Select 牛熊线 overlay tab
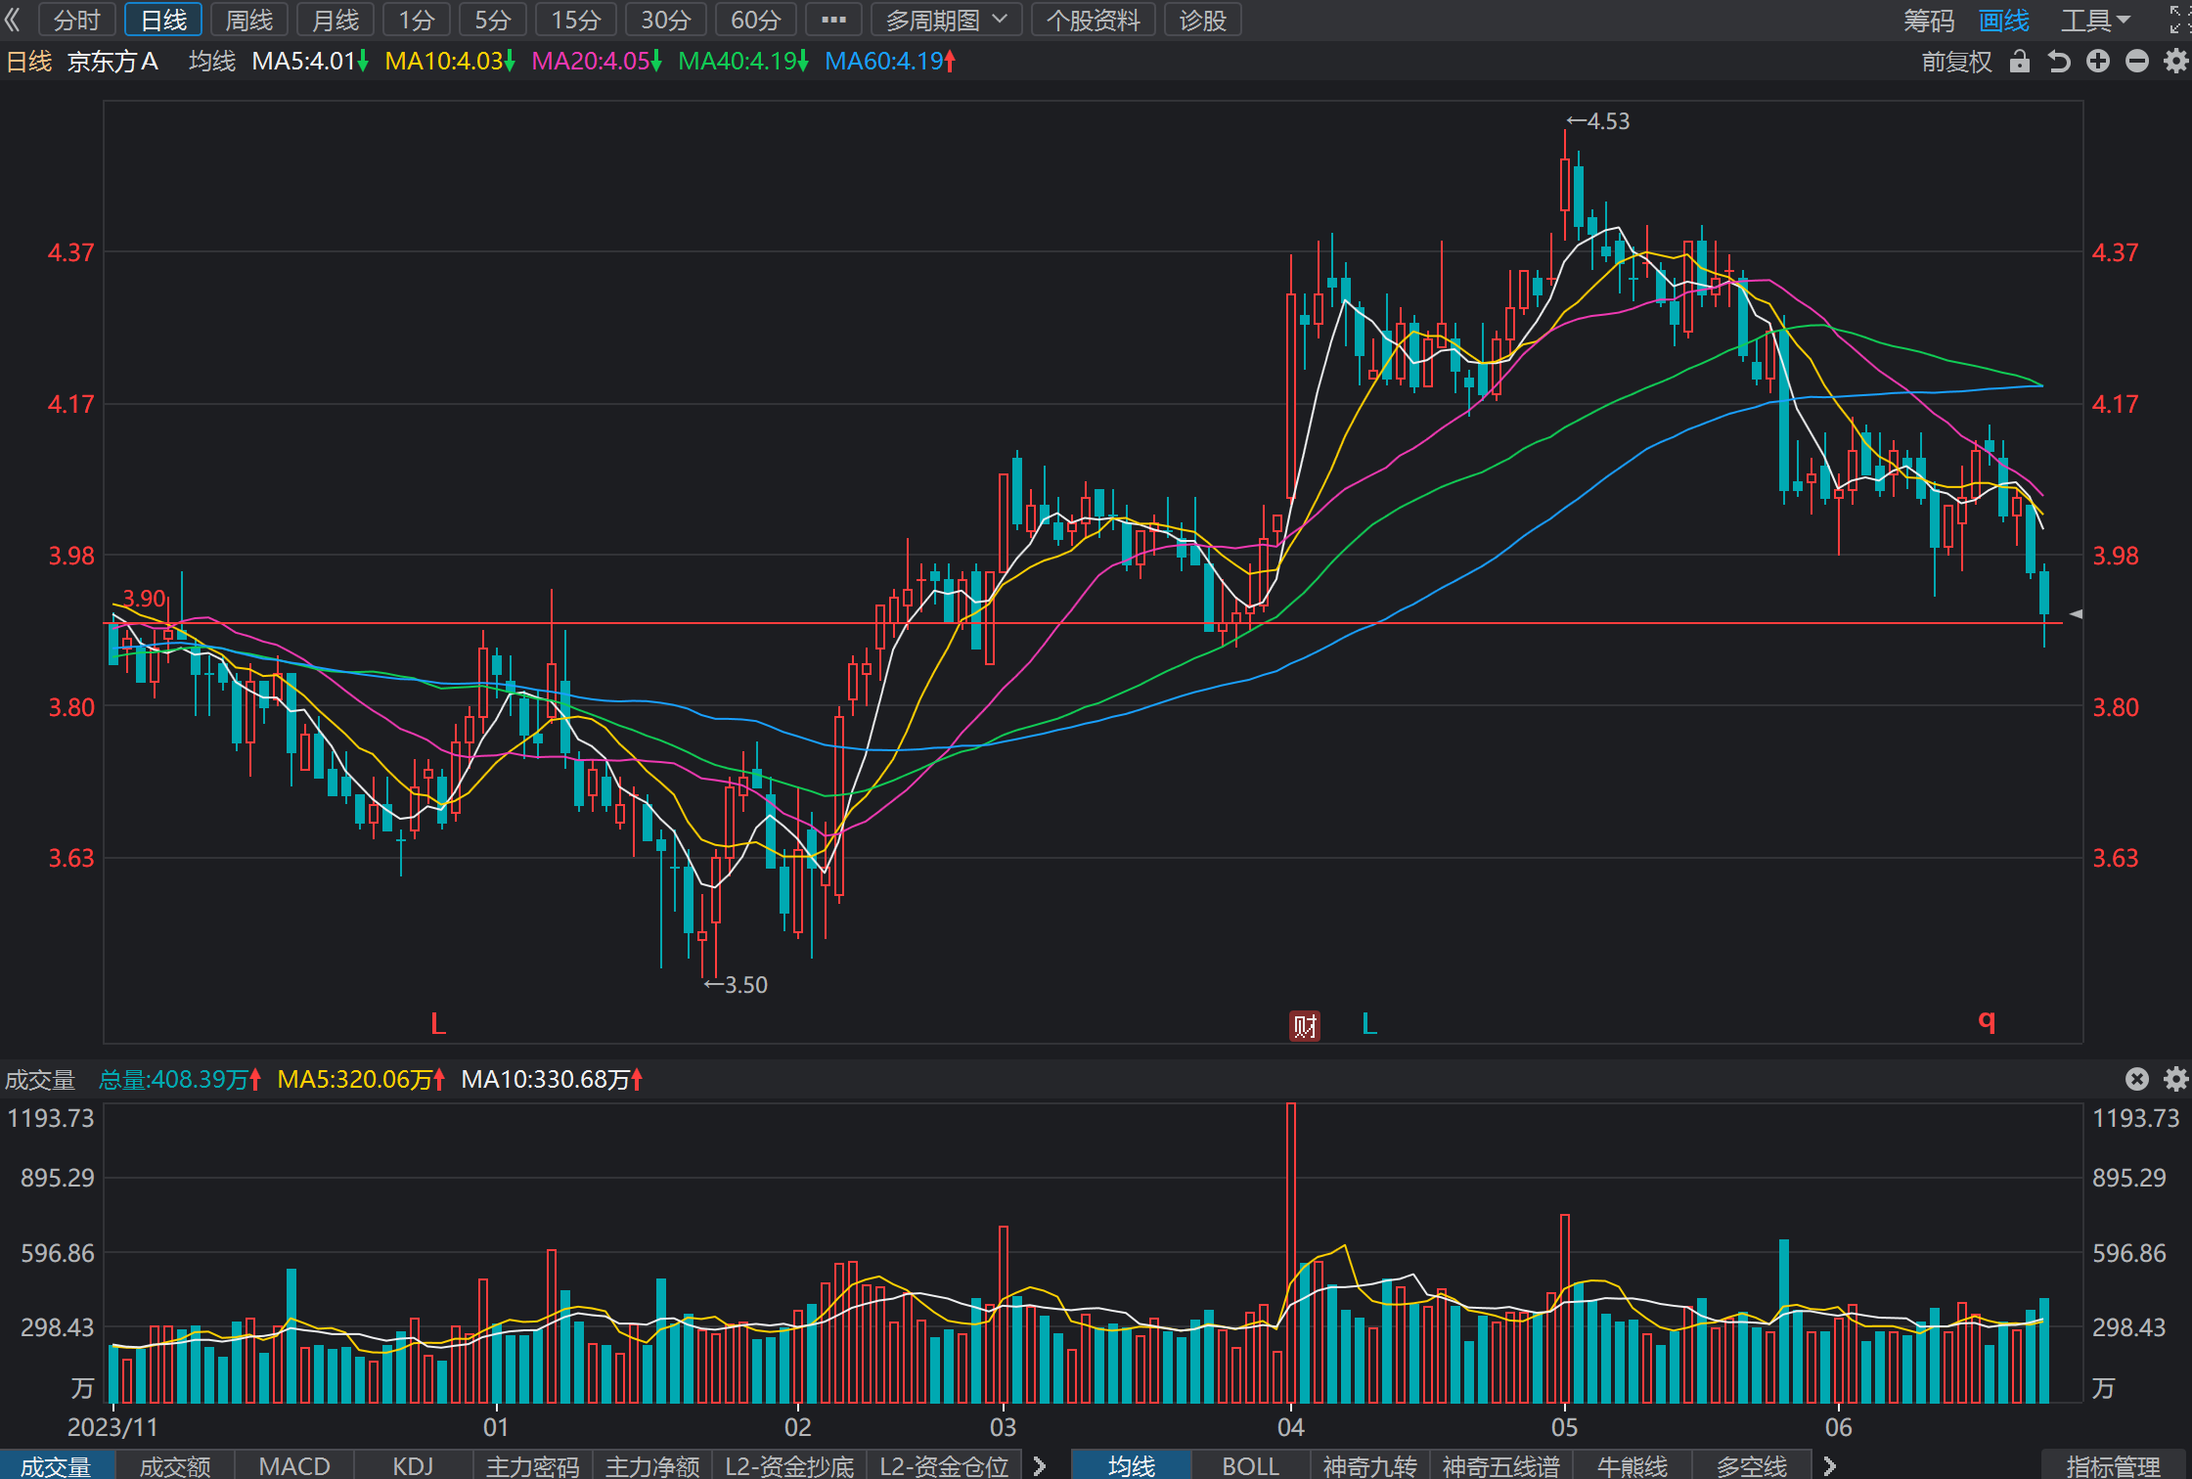 (x=1633, y=1465)
